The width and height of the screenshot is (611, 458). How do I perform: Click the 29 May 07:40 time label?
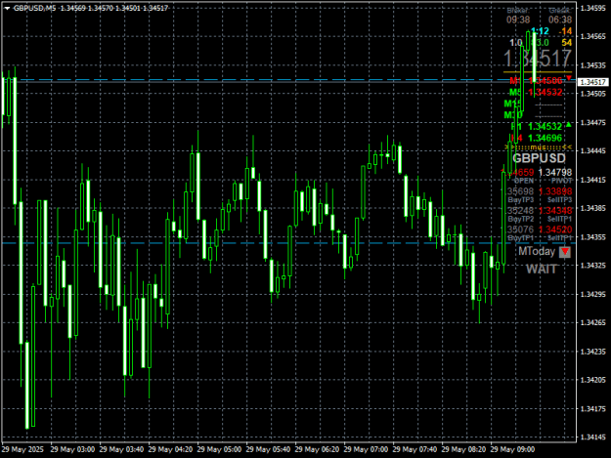[415, 449]
